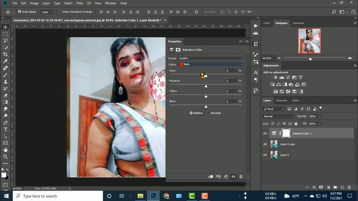358x201 pixels.
Task: Delete layer using Layers trash icon
Action: (x=349, y=188)
